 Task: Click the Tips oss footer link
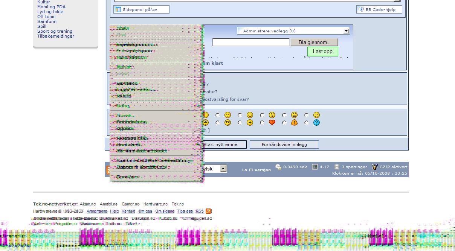[185, 211]
